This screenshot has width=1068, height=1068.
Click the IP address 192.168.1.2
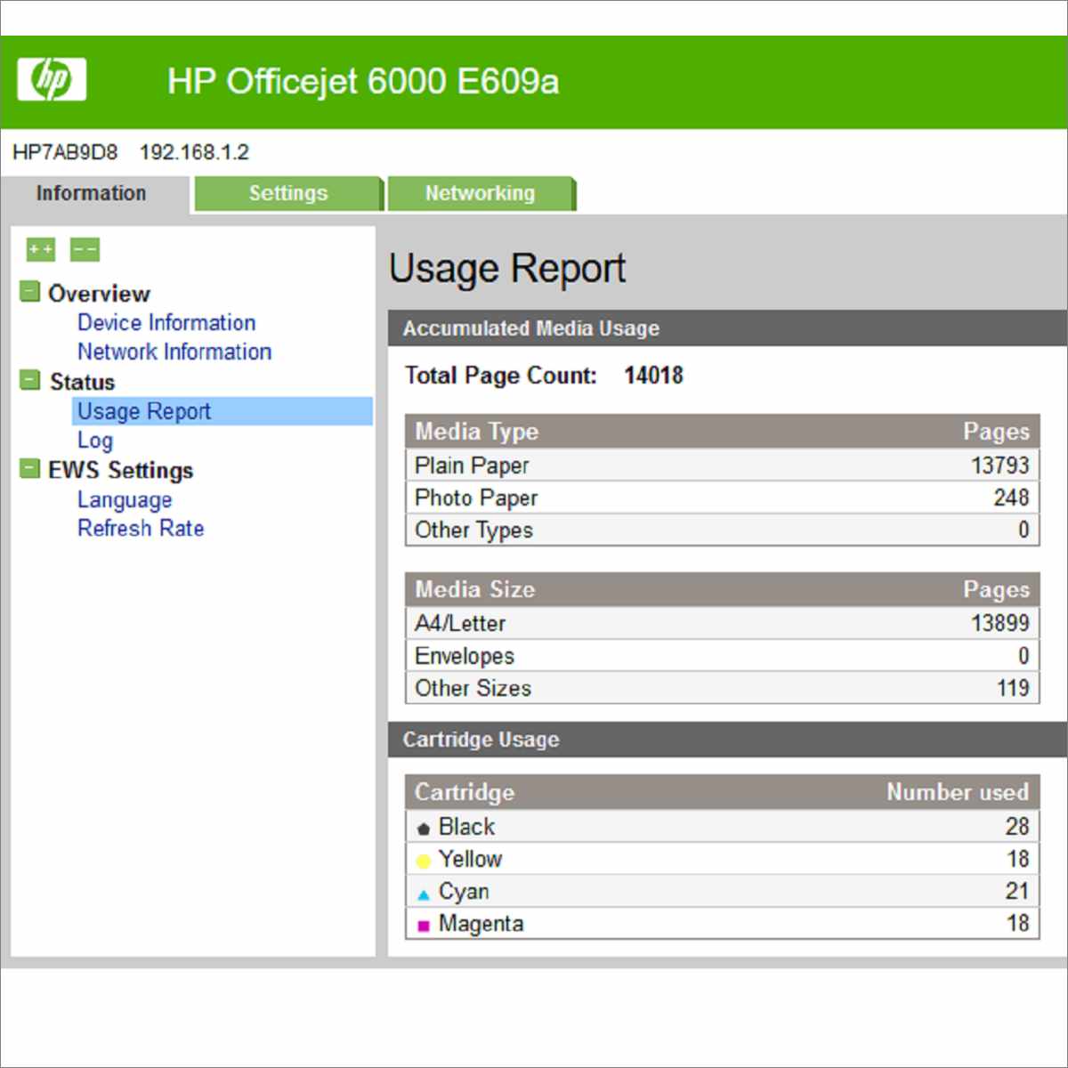(194, 152)
